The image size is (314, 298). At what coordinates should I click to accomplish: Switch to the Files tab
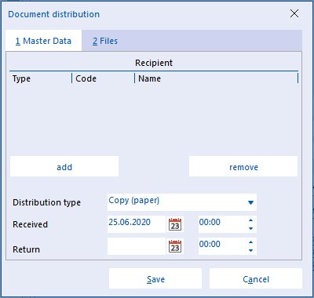(105, 41)
